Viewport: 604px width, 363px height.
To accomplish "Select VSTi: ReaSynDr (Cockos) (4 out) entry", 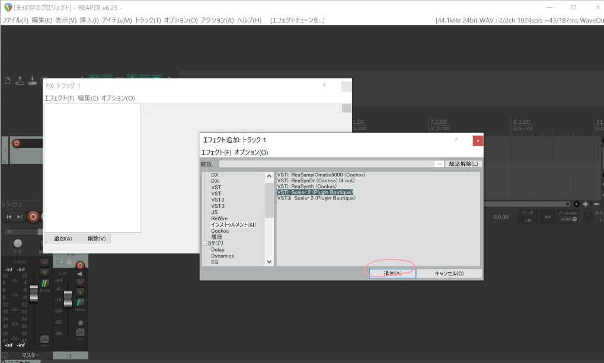I will pyautogui.click(x=315, y=181).
